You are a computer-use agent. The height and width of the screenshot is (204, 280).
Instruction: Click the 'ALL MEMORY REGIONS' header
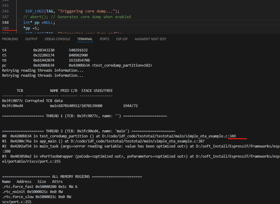[x=72, y=177]
